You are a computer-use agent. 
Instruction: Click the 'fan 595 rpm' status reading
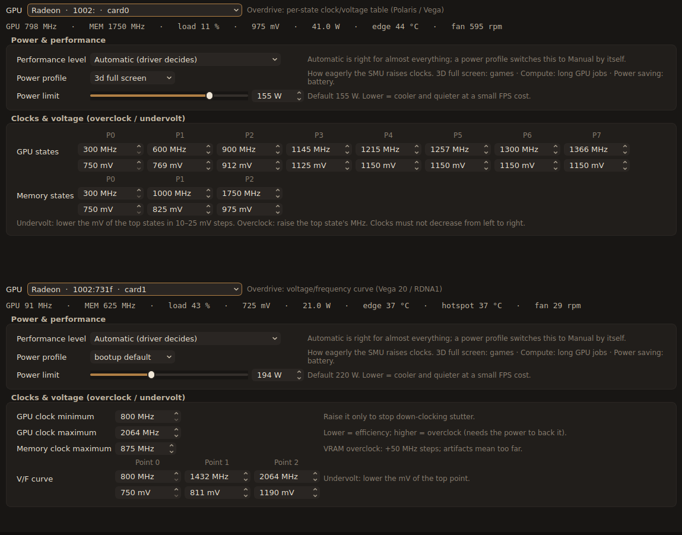[x=476, y=27]
